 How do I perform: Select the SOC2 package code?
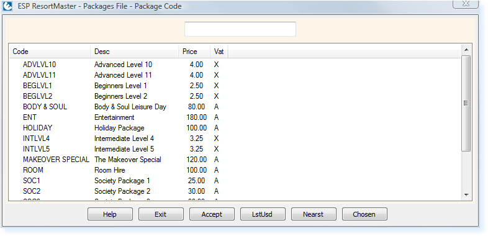coord(32,191)
